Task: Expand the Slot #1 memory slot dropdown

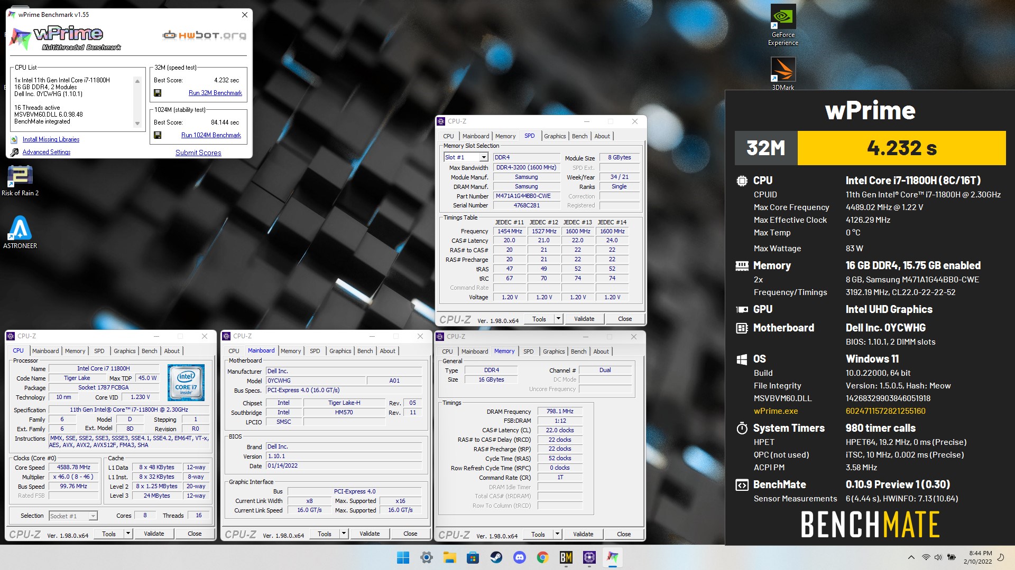Action: (483, 157)
